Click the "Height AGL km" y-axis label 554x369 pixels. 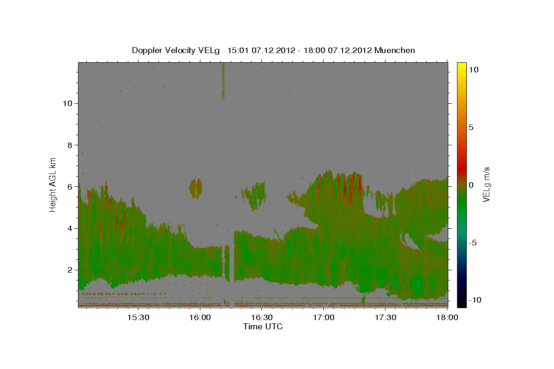[53, 184]
